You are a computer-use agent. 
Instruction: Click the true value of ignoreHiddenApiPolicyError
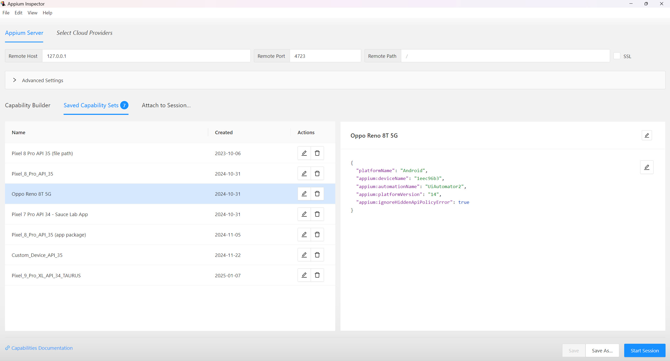(x=464, y=202)
